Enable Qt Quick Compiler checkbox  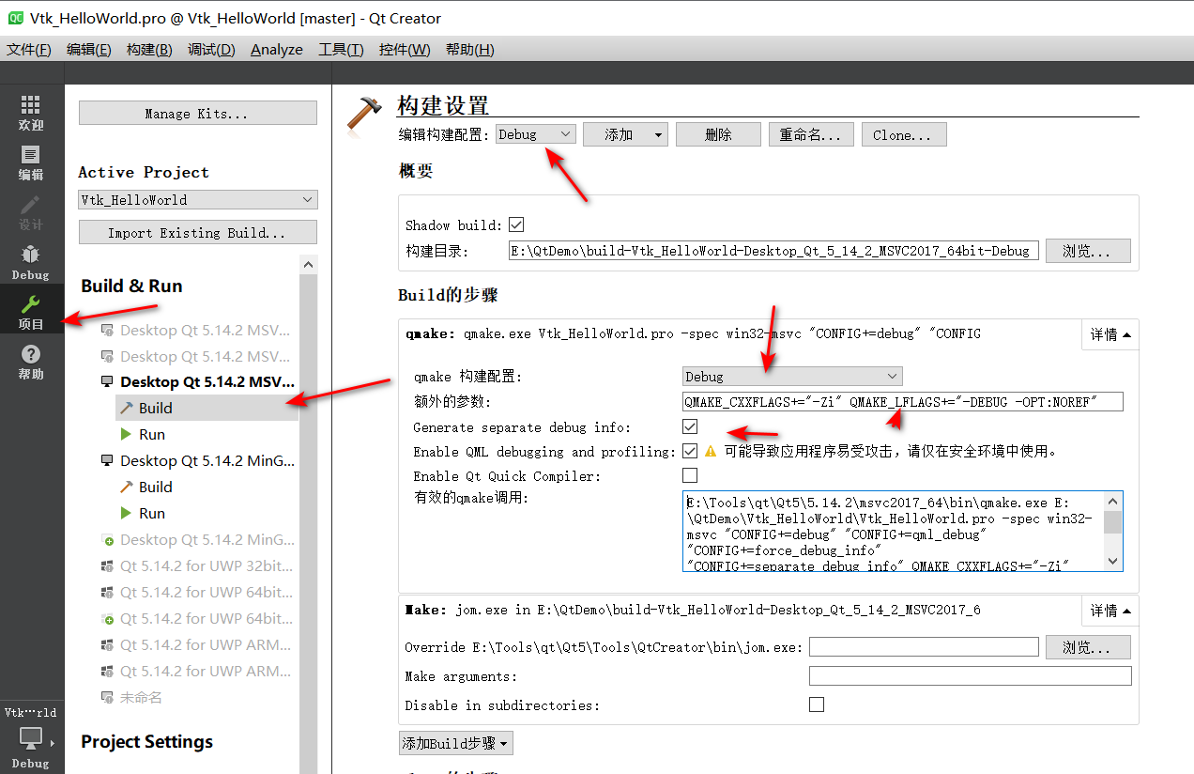[690, 475]
